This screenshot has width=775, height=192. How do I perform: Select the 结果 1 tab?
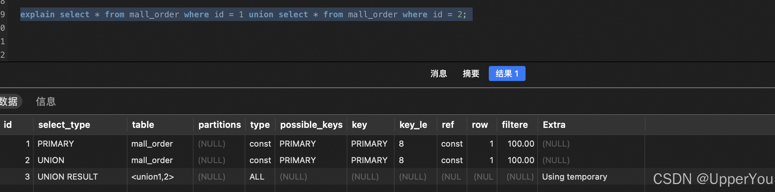pyautogui.click(x=507, y=73)
